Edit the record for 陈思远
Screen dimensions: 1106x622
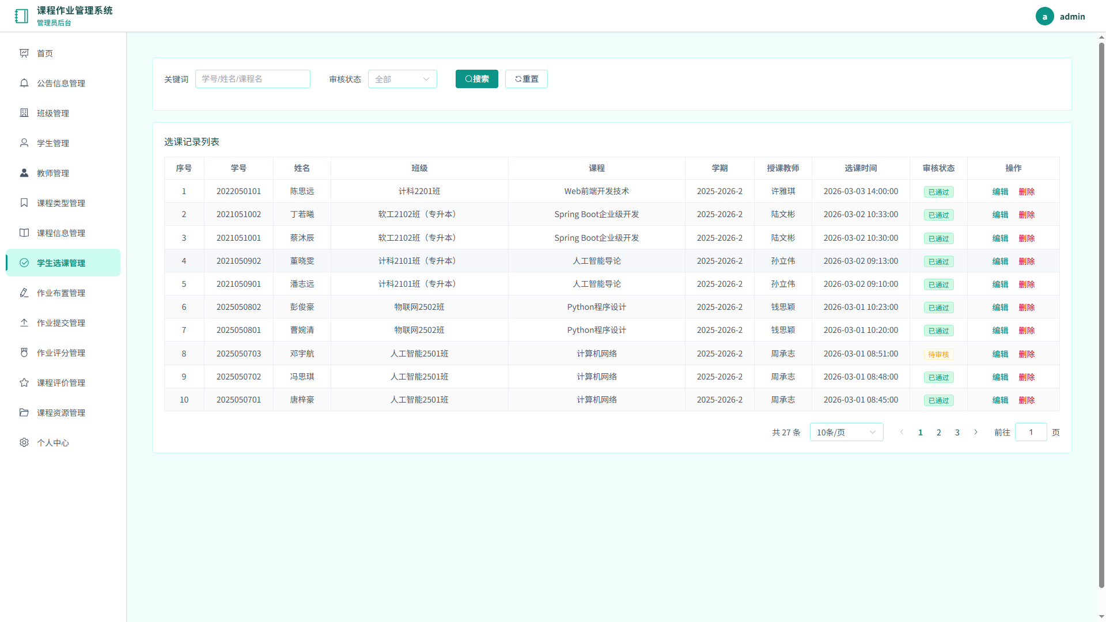pyautogui.click(x=1001, y=192)
